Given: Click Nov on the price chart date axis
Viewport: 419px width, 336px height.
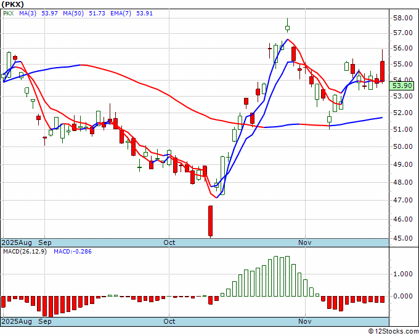Looking at the screenshot, I should [x=305, y=243].
